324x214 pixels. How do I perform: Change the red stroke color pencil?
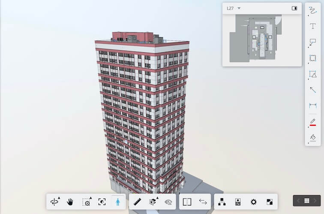[312, 122]
